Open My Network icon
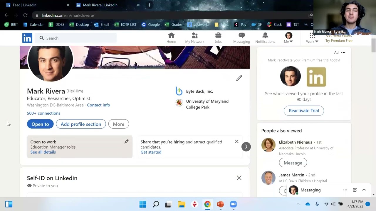Viewport: 376px width, 211px height. 195,38
